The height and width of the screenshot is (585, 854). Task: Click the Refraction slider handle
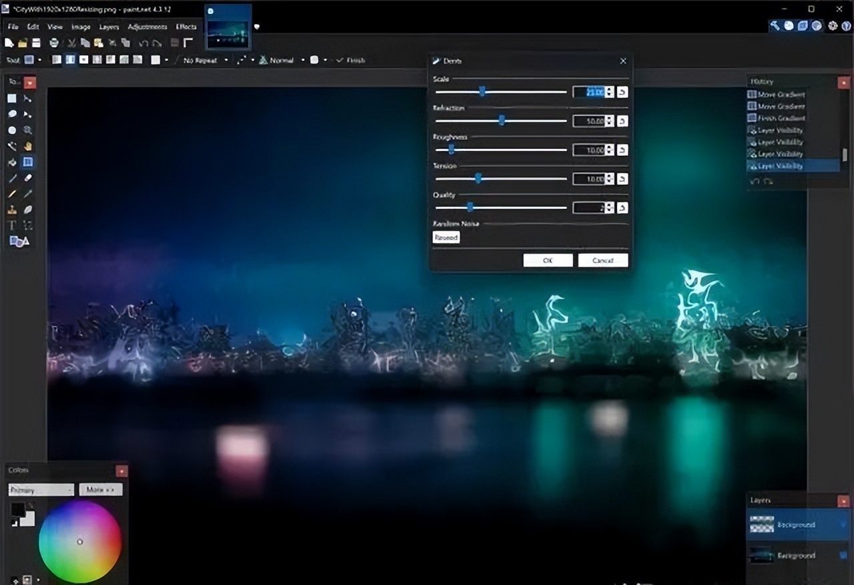tap(502, 121)
